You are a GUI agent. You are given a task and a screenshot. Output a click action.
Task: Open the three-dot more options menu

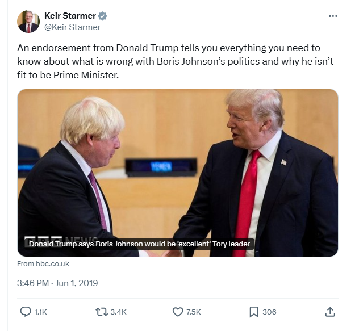point(333,16)
